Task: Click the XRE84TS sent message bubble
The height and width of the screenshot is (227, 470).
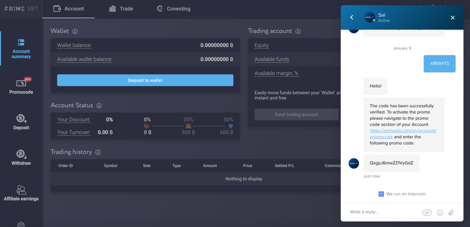Action: (x=439, y=63)
